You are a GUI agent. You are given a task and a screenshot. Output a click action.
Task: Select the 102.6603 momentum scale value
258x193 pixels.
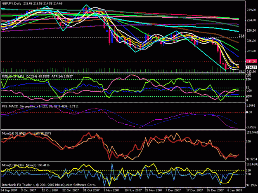(252, 164)
